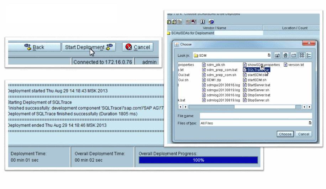Select file SDM1.zip
This screenshot has width=326, height=189.
click(212, 80)
